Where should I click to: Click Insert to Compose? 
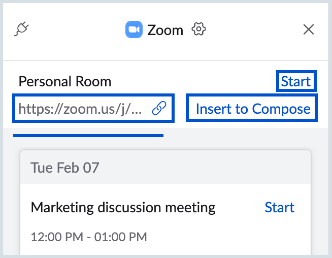point(253,108)
